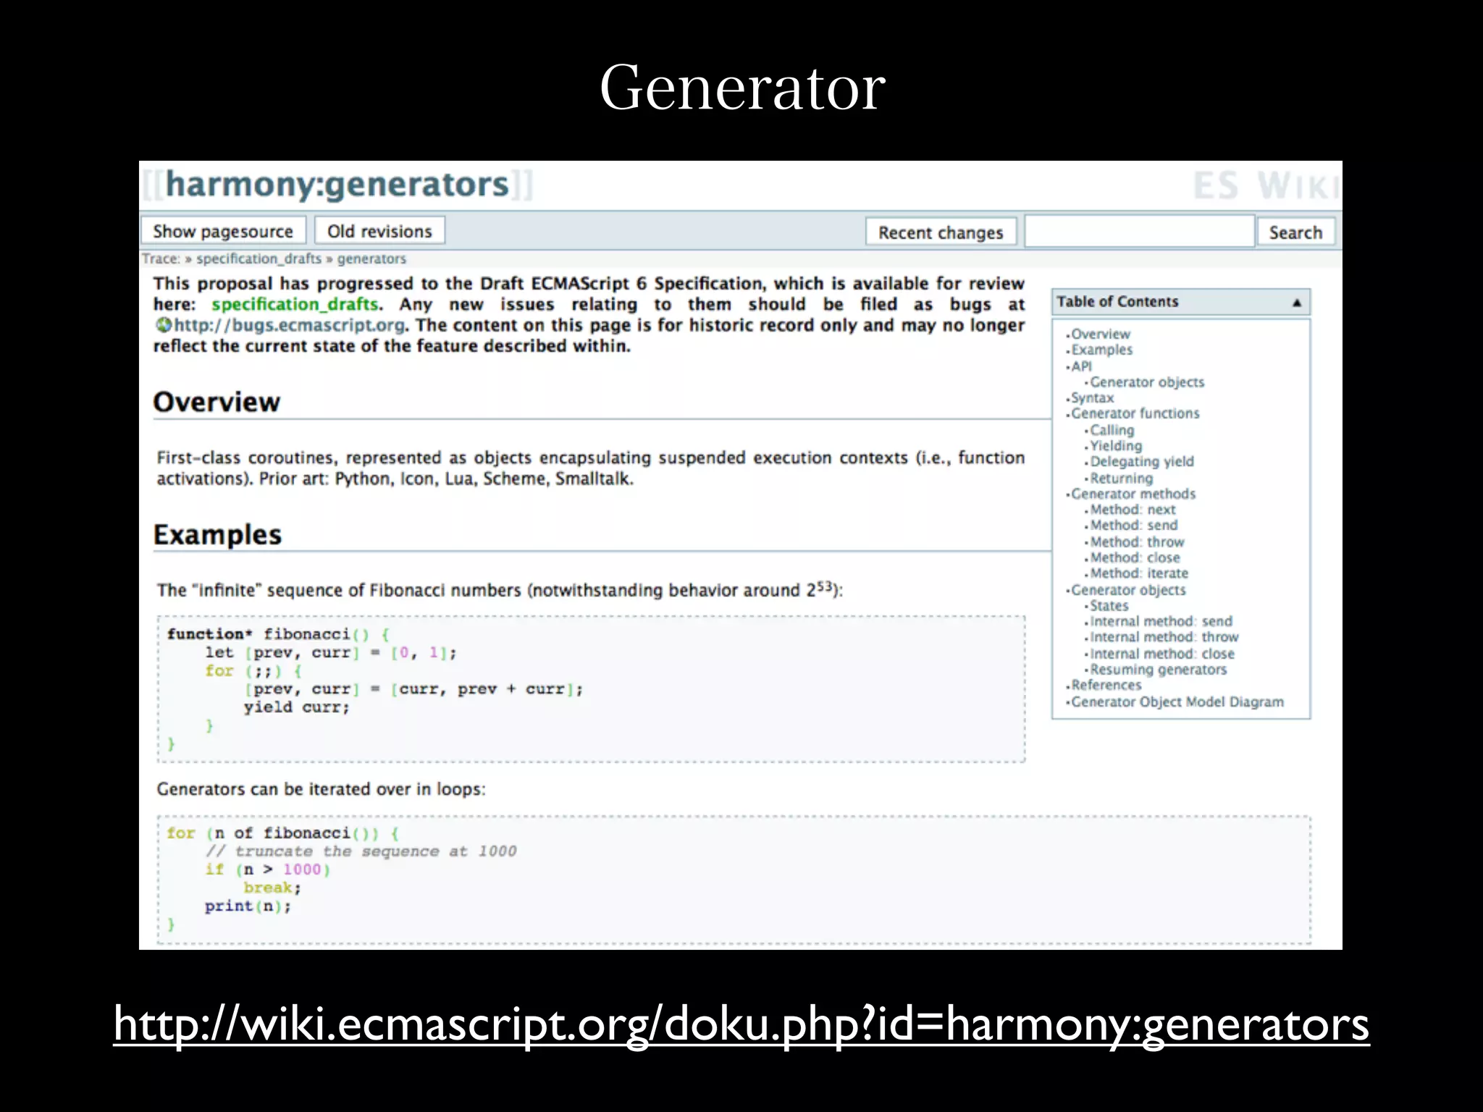Image resolution: width=1483 pixels, height=1112 pixels.
Task: Go to Internal method: throw entry
Action: coord(1164,638)
